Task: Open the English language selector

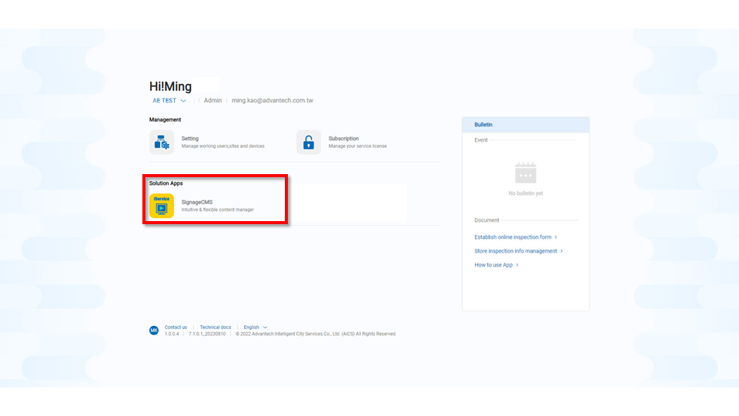Action: click(x=265, y=327)
